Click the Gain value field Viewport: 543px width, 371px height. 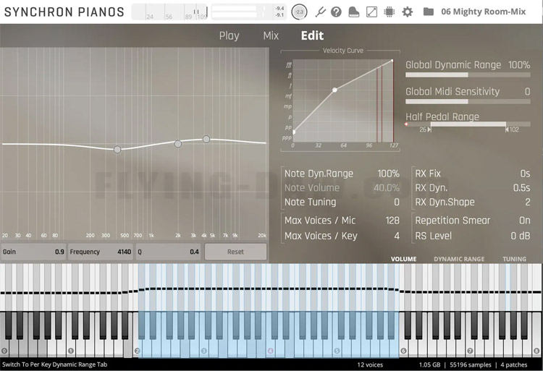point(33,252)
